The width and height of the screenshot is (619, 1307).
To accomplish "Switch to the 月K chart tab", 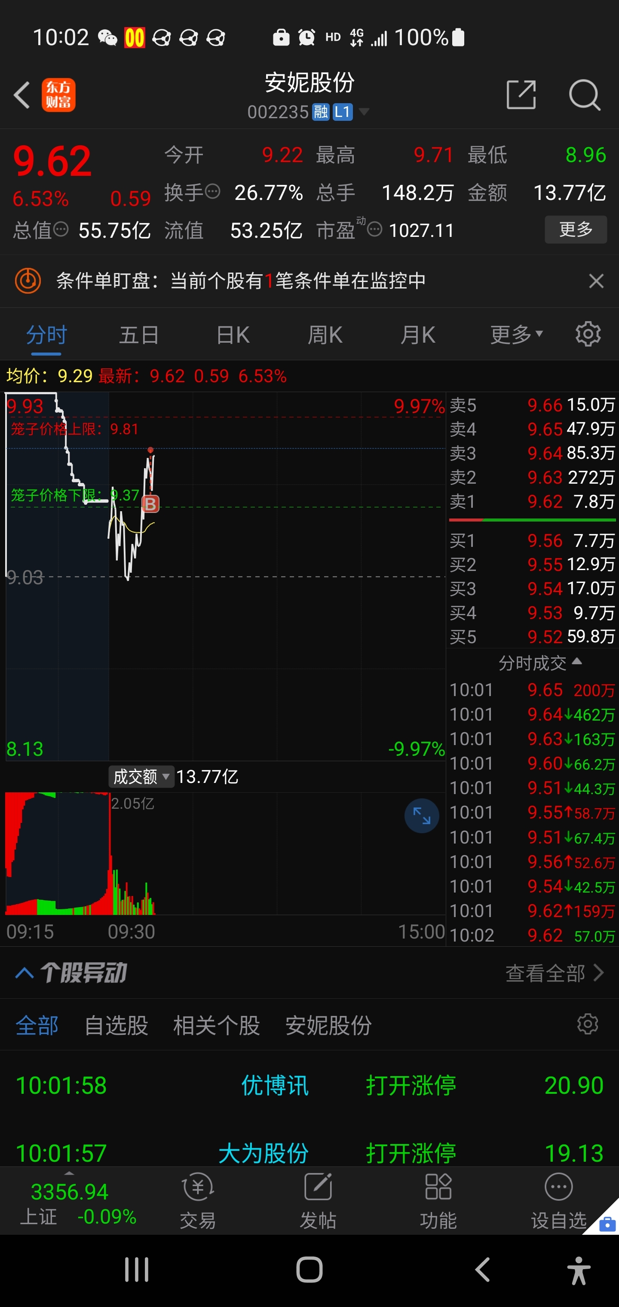I will pyautogui.click(x=417, y=335).
